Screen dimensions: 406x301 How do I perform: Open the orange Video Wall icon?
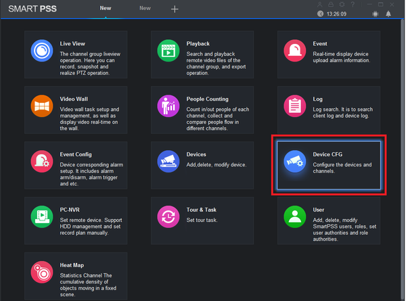point(42,106)
